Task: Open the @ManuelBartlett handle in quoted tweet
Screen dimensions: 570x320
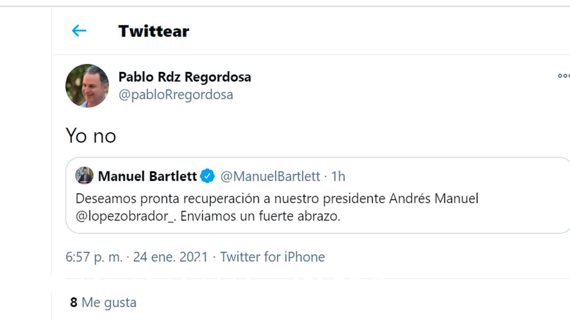Action: [270, 176]
